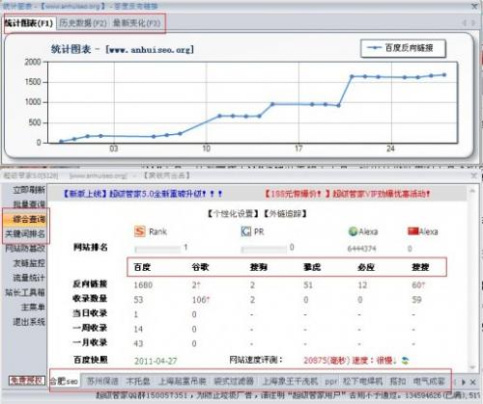This screenshot has width=483, height=404.
Task: Click the chart's last data point on the right
Action: pos(444,75)
